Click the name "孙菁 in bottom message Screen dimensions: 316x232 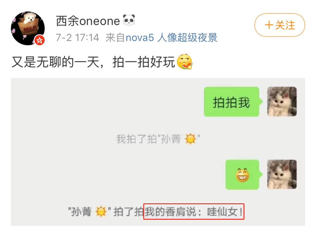(x=80, y=212)
